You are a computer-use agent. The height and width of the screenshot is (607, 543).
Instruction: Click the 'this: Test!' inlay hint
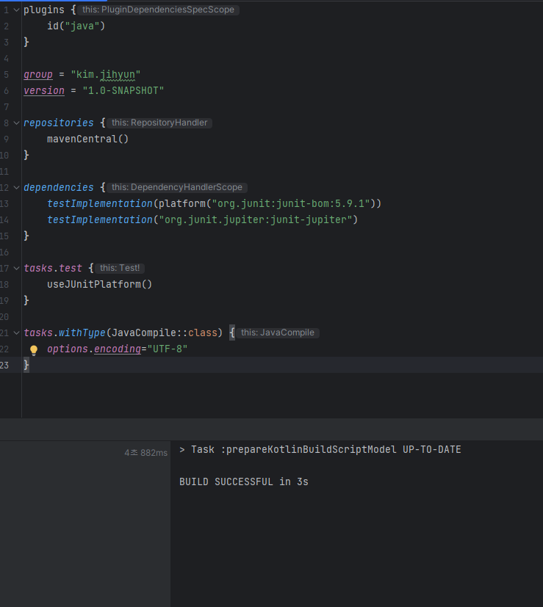click(x=120, y=269)
